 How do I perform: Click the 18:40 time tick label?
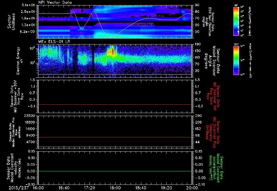pyautogui.click(x=141, y=188)
